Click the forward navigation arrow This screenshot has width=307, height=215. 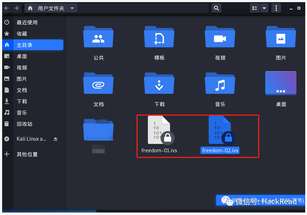pos(17,8)
